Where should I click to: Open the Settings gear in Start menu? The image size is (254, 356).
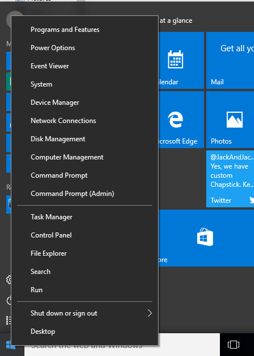point(9,280)
